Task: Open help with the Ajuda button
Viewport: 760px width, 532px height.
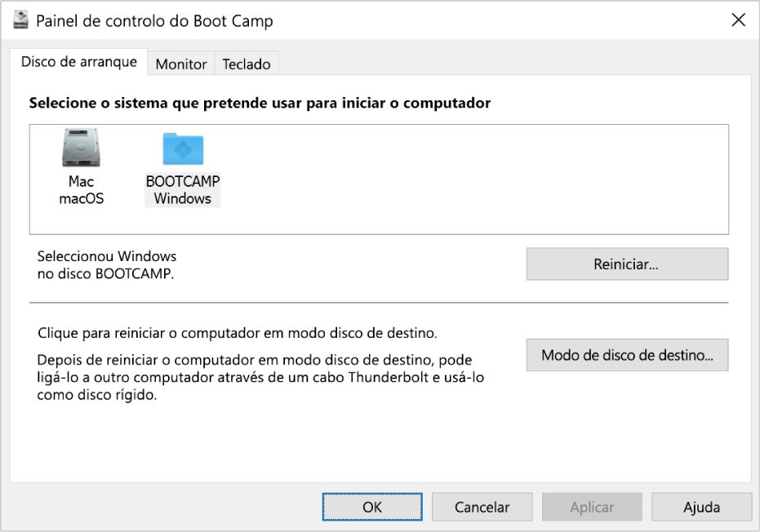Action: [701, 508]
